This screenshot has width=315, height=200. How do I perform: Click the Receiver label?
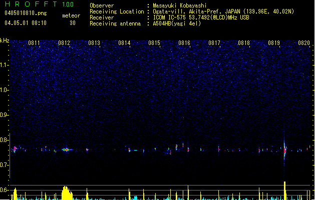click(102, 17)
